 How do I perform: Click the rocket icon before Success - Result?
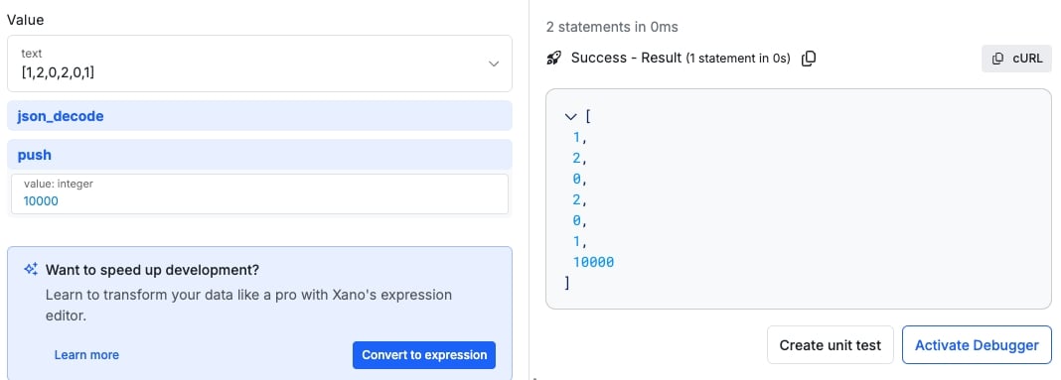[x=553, y=59]
